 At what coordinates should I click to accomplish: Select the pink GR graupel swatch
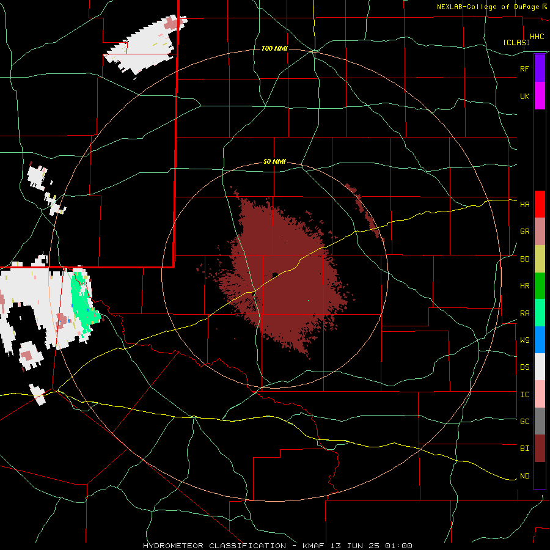(540, 232)
